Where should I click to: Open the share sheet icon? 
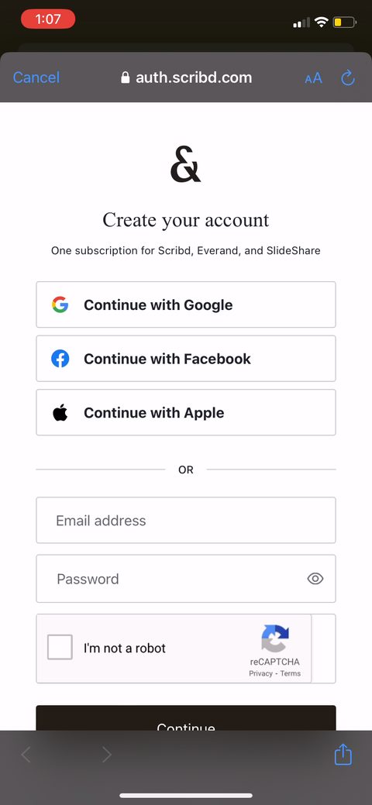tap(343, 754)
